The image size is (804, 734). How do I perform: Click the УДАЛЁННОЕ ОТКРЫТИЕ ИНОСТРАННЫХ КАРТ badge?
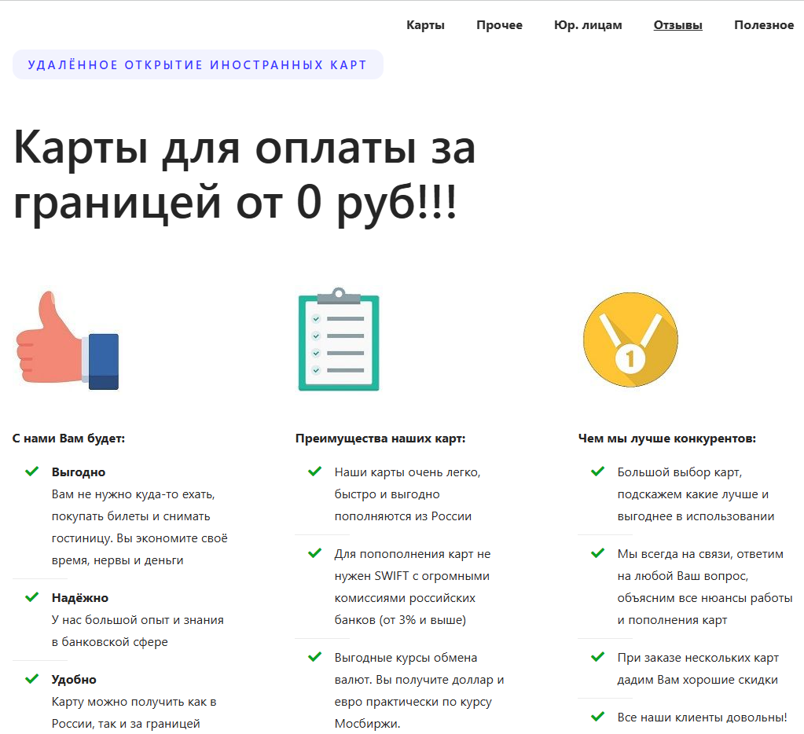click(x=197, y=64)
